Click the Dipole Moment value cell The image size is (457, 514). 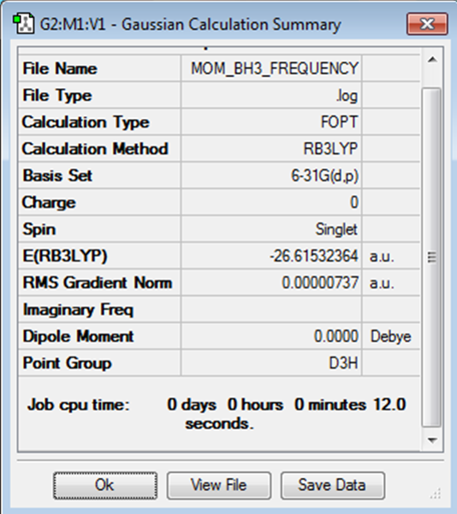(x=271, y=336)
